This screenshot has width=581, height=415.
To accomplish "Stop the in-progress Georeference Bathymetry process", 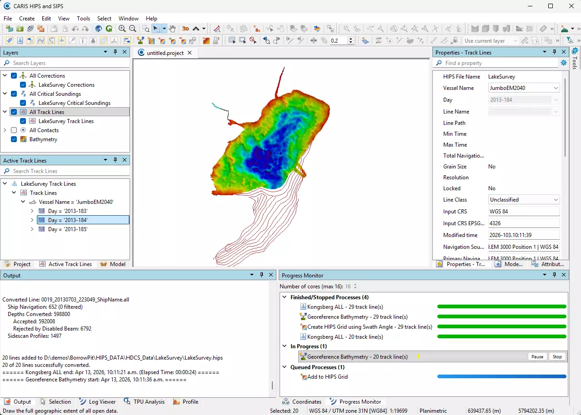I will 557,357.
